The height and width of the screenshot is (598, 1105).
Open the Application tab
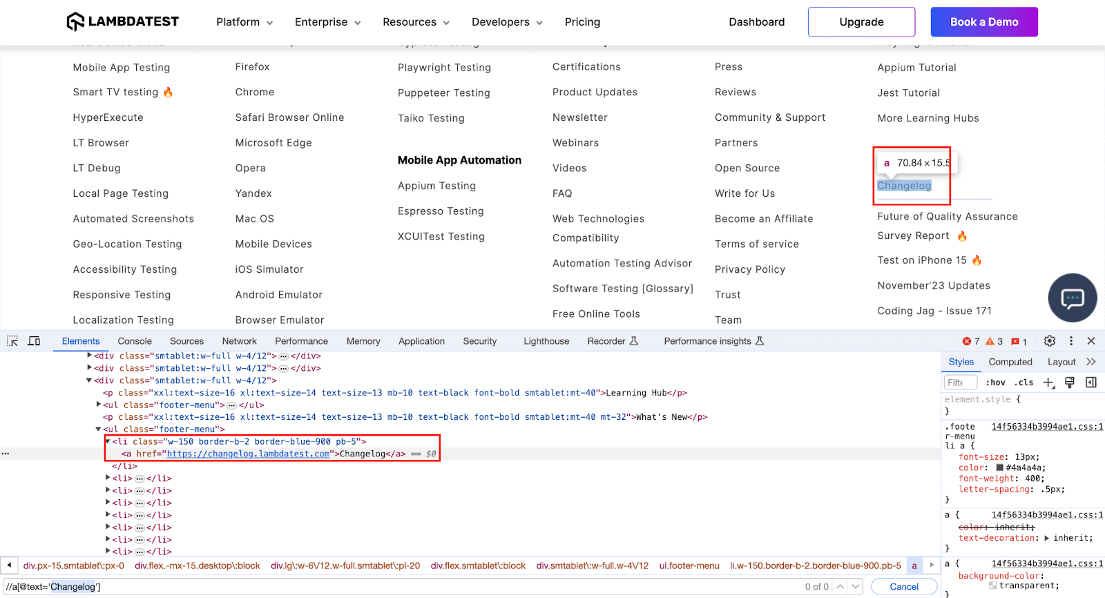(x=421, y=341)
